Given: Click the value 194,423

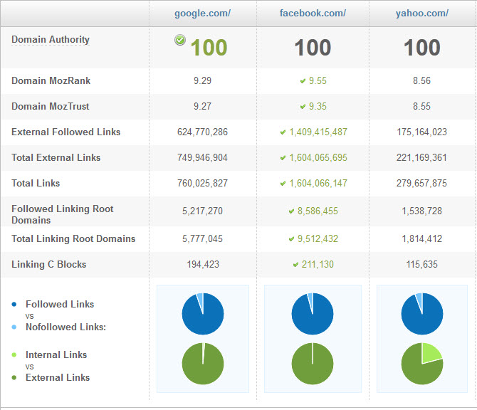Looking at the screenshot, I should point(203,264).
